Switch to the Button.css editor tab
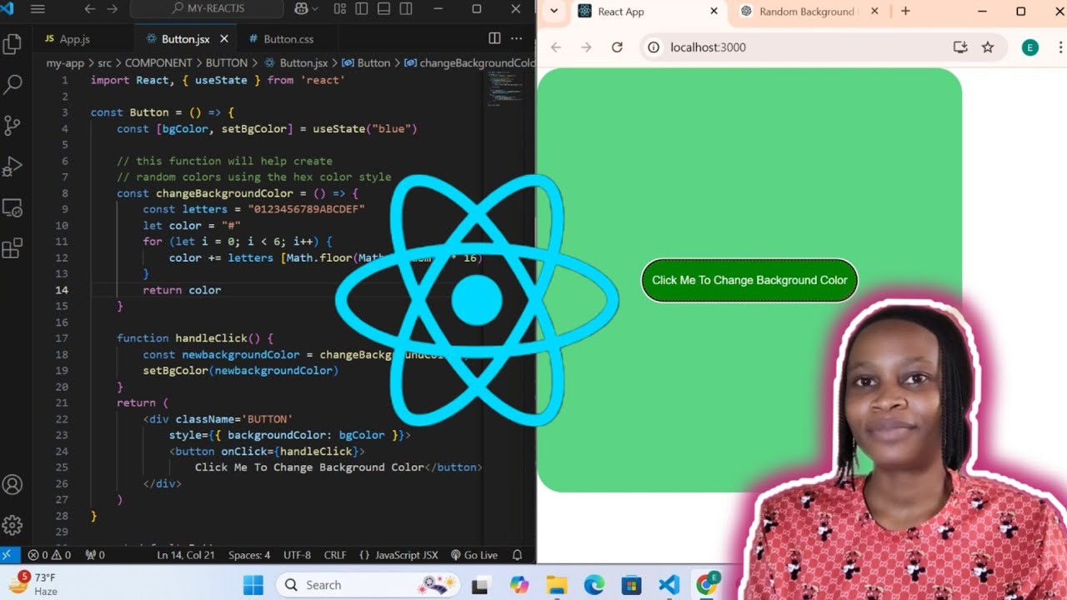 (x=288, y=39)
